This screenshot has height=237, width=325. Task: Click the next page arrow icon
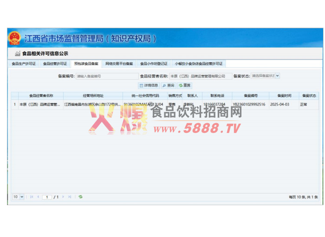click(63, 197)
